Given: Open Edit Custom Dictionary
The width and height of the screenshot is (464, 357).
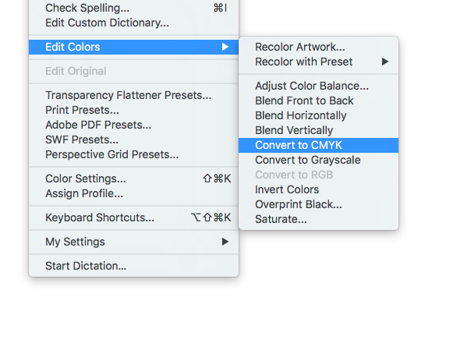Looking at the screenshot, I should coord(134,23).
